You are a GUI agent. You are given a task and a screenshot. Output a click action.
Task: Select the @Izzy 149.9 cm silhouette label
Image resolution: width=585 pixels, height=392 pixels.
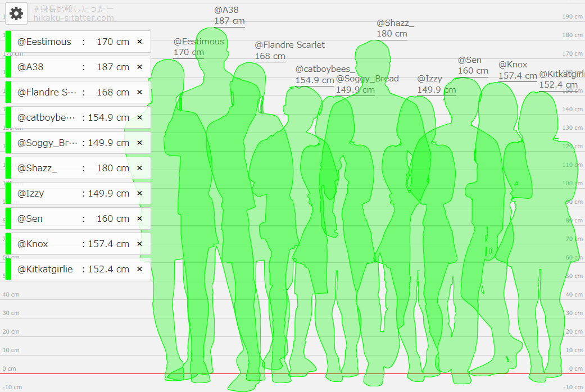coord(437,84)
